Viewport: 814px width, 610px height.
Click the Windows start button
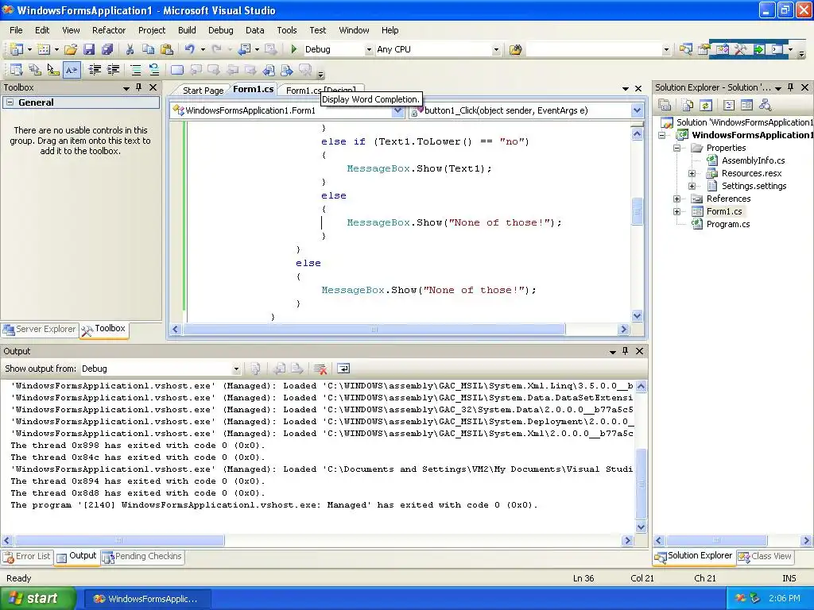coord(38,598)
